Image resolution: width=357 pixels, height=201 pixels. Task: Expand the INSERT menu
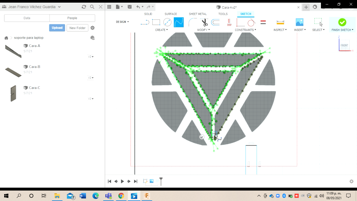[x=300, y=30]
